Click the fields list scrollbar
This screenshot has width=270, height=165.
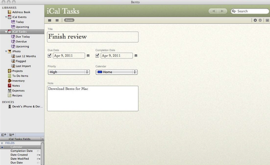click(x=43, y=153)
